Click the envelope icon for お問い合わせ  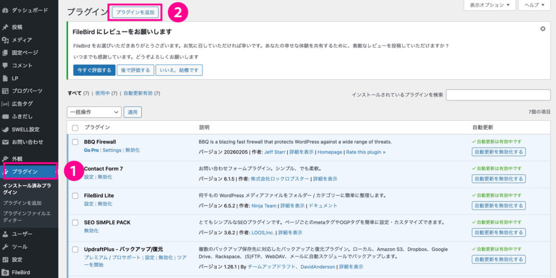[x=5, y=142]
